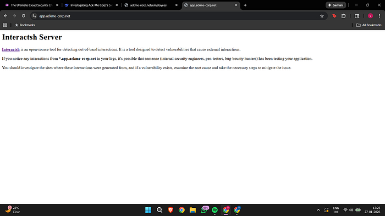Viewport: 385px width, 216px height.
Task: Open Wi-Fi network tray icon
Action: pyautogui.click(x=345, y=210)
